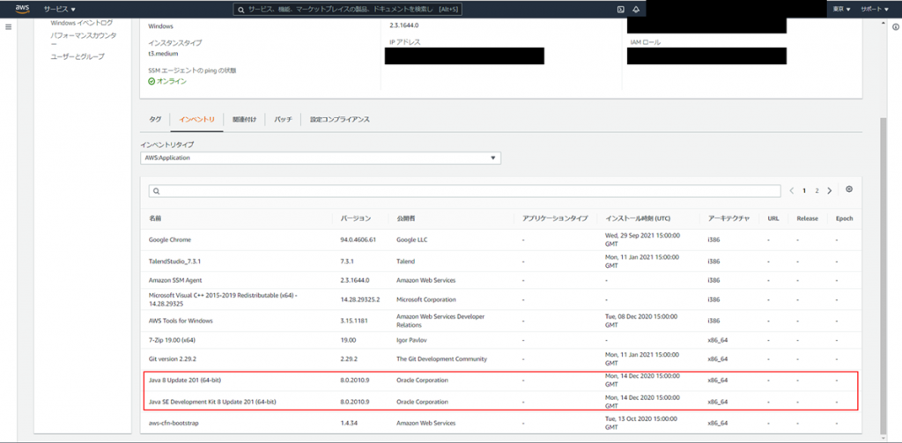Switch to the インベントリ tab
Image resolution: width=902 pixels, height=443 pixels.
tap(196, 119)
